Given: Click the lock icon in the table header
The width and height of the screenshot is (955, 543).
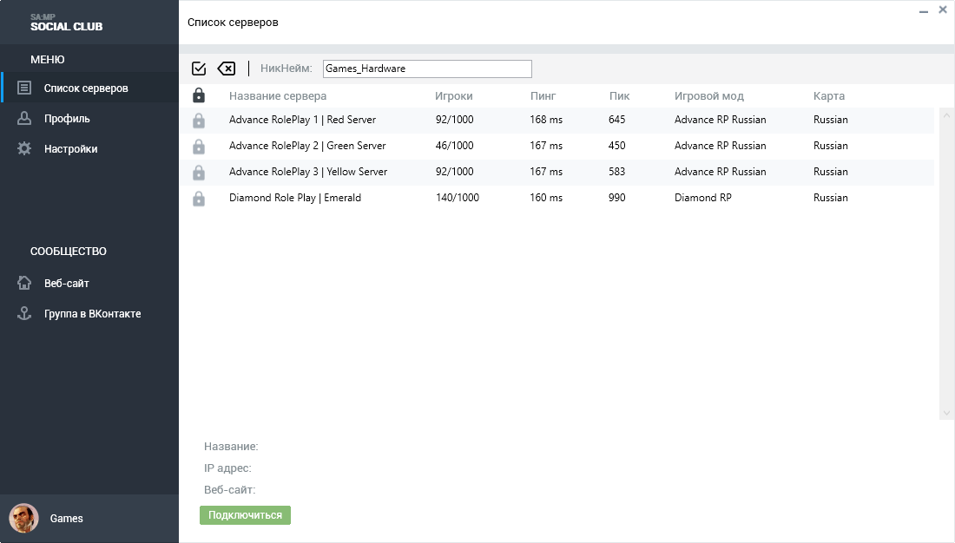Looking at the screenshot, I should pos(199,95).
